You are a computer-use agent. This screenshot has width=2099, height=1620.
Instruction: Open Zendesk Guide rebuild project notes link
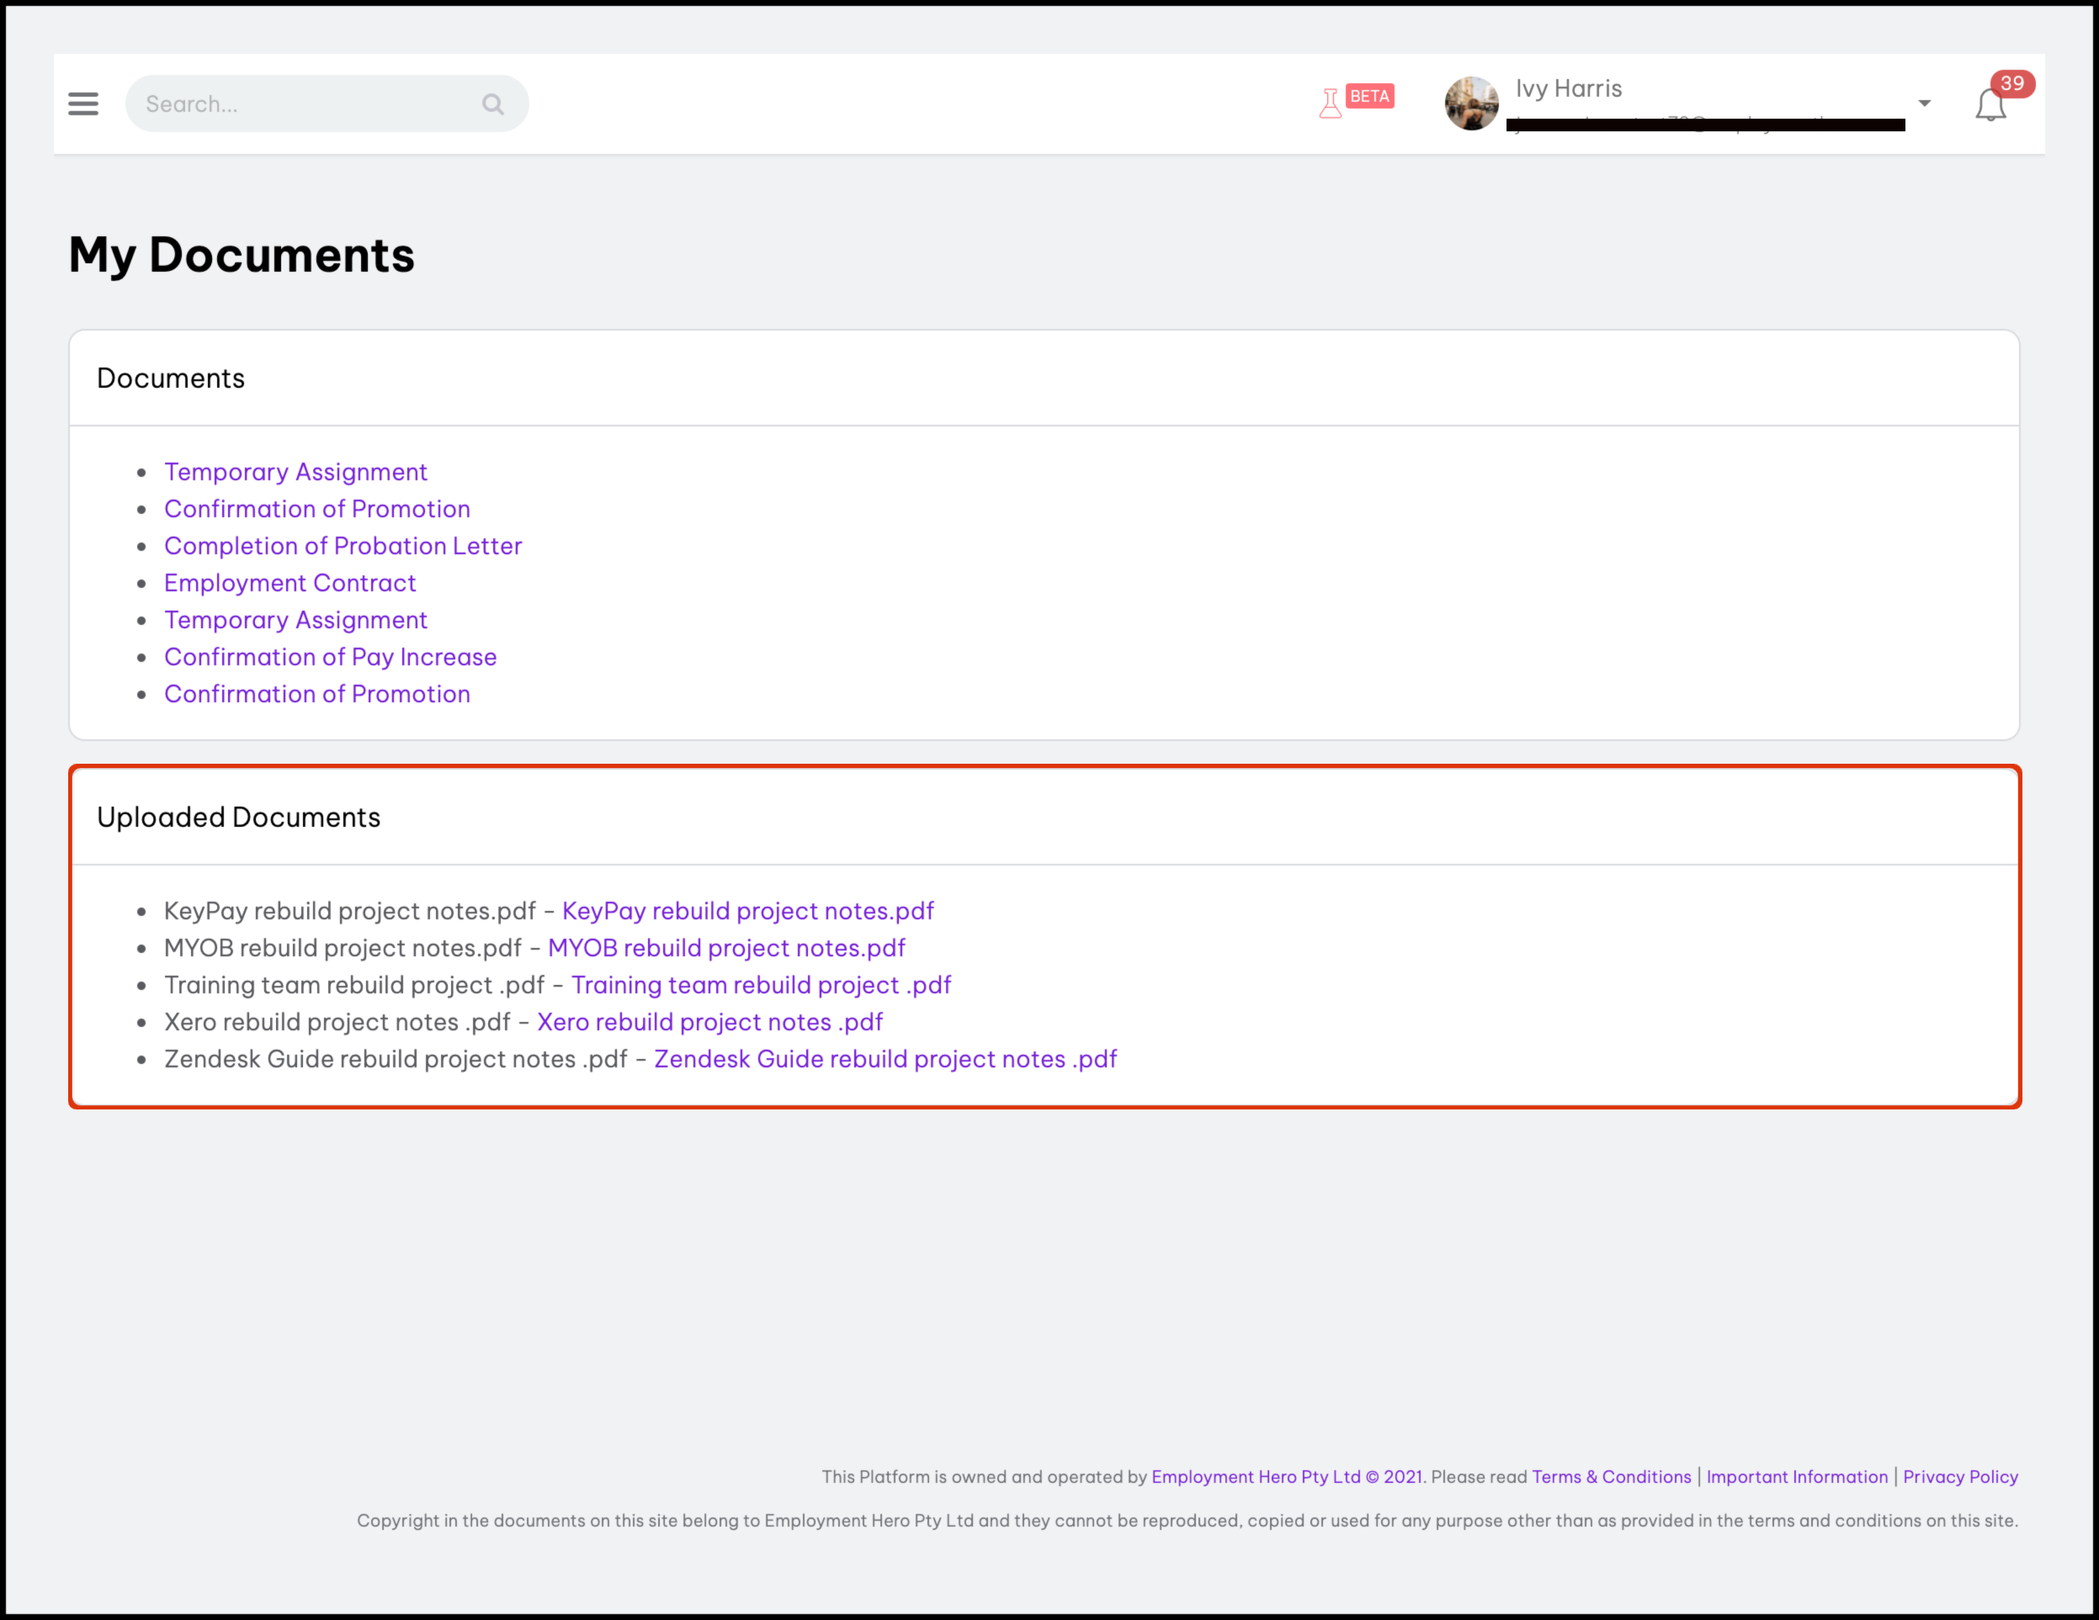pyautogui.click(x=885, y=1058)
